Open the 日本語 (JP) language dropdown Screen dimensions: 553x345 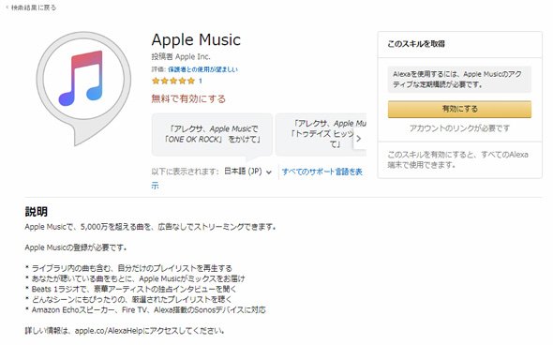[248, 172]
